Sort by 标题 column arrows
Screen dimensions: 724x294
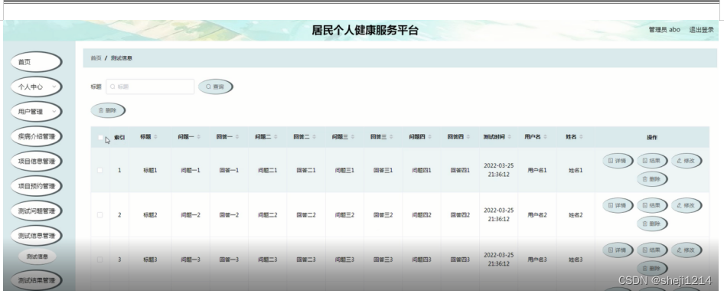[155, 137]
